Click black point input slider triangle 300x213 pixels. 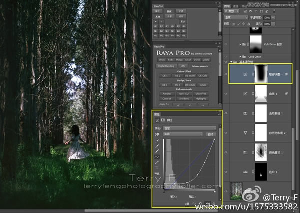(164, 191)
